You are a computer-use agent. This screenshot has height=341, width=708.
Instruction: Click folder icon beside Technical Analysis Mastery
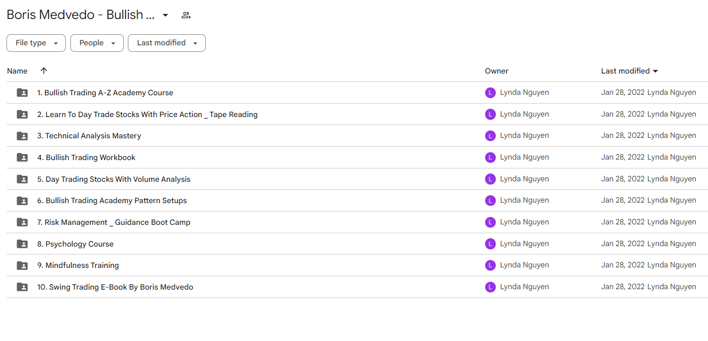click(22, 136)
